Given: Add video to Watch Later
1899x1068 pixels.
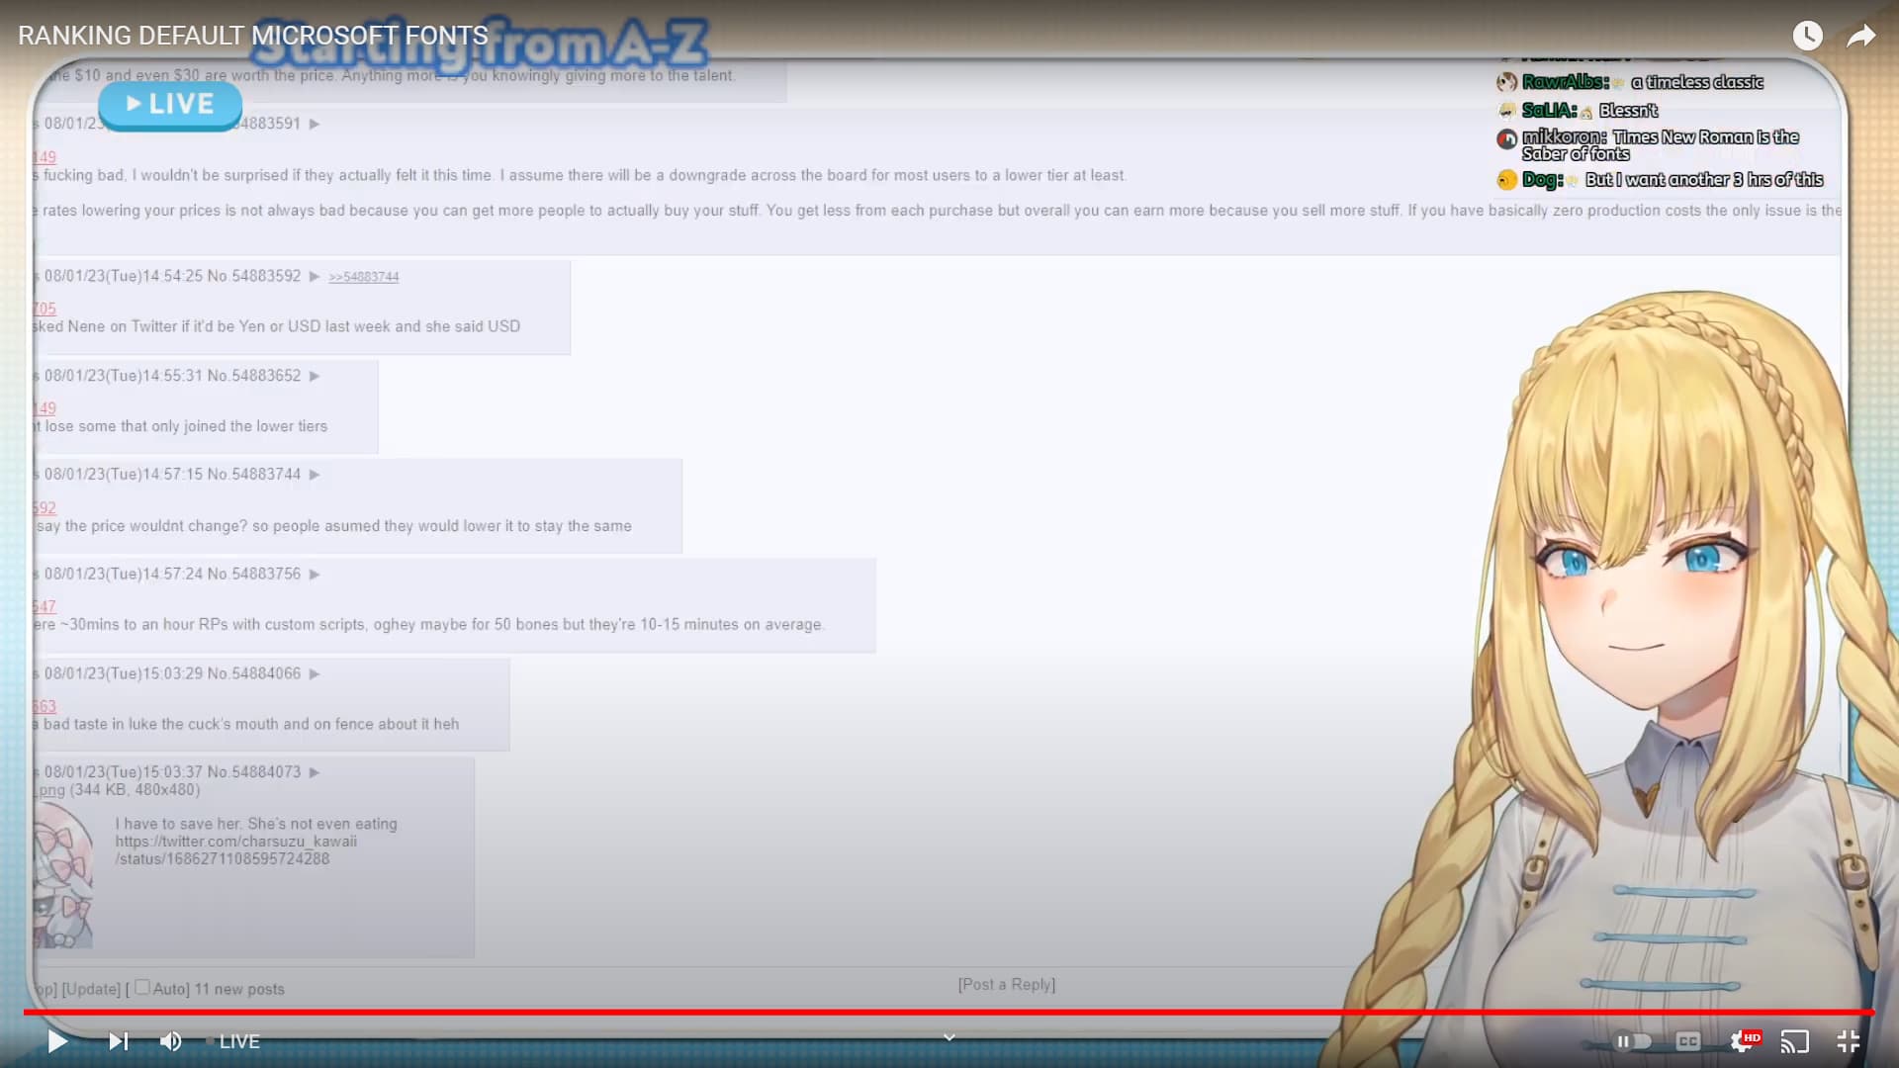Looking at the screenshot, I should click(x=1808, y=36).
